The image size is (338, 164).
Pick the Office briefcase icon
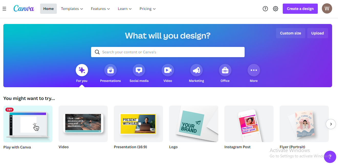[x=225, y=70]
